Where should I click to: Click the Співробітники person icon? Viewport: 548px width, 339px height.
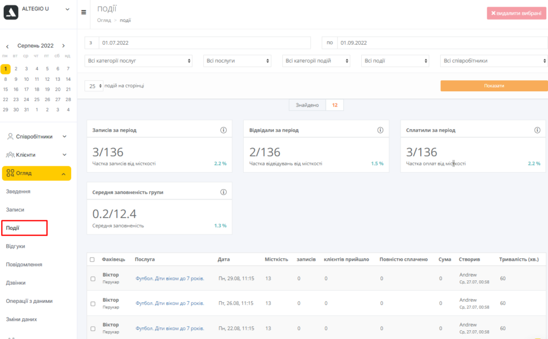point(10,136)
